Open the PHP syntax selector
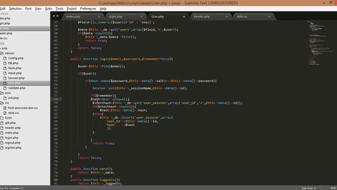337x190 pixels. [x=333, y=188]
